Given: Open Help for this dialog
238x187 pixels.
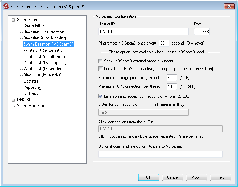Looking at the screenshot, I should click(221, 177).
